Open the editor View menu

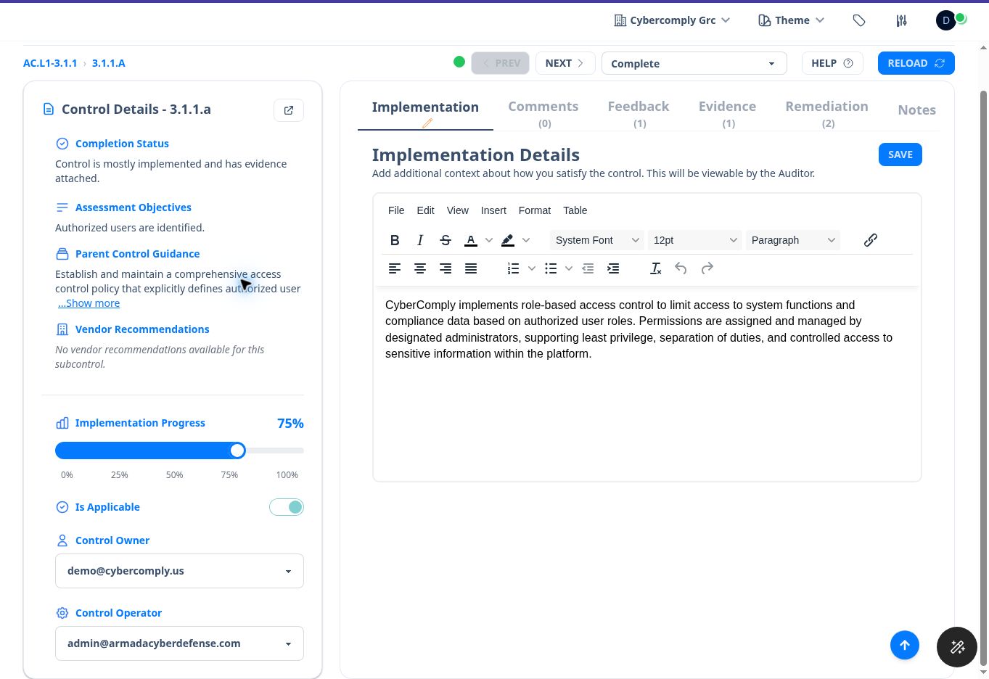pos(457,210)
